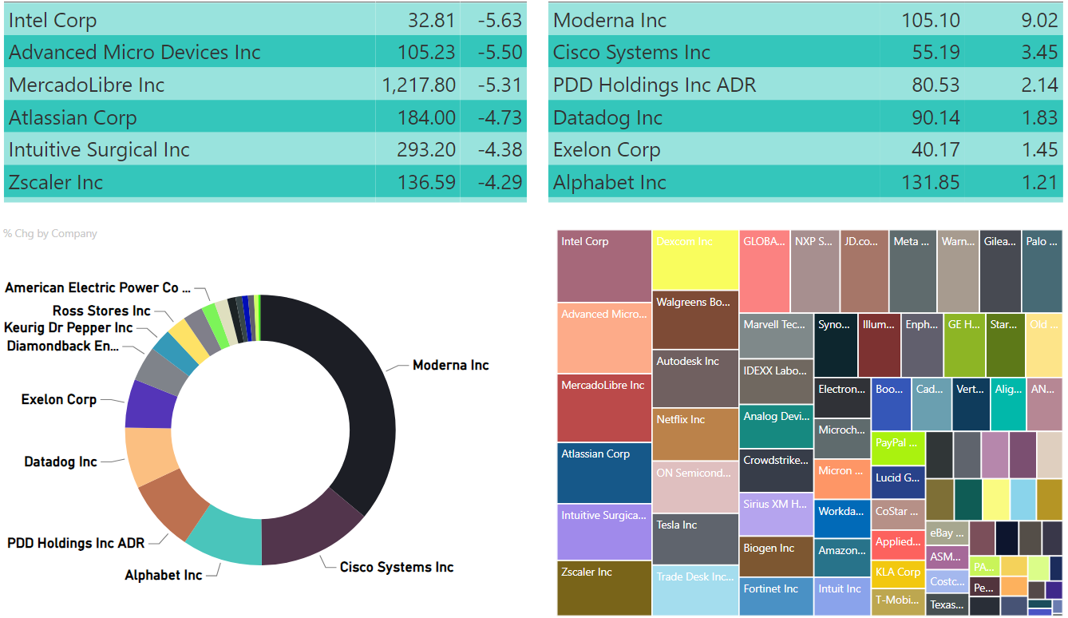The width and height of the screenshot is (1068, 618).
Task: Click the Lucid G... treemap tile
Action: [898, 483]
